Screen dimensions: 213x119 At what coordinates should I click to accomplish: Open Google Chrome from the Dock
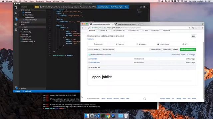coord(108,116)
